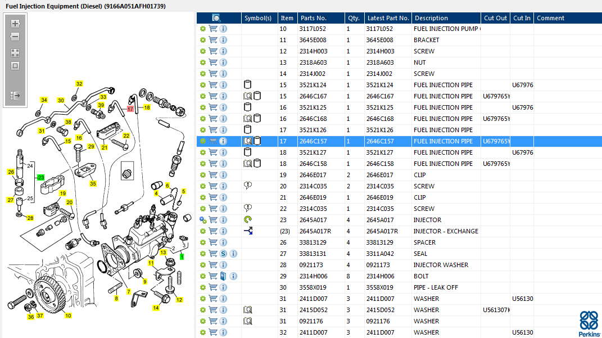Viewport: 602px width, 338px height.
Task: Zoom in on the parts diagram
Action: (15, 24)
